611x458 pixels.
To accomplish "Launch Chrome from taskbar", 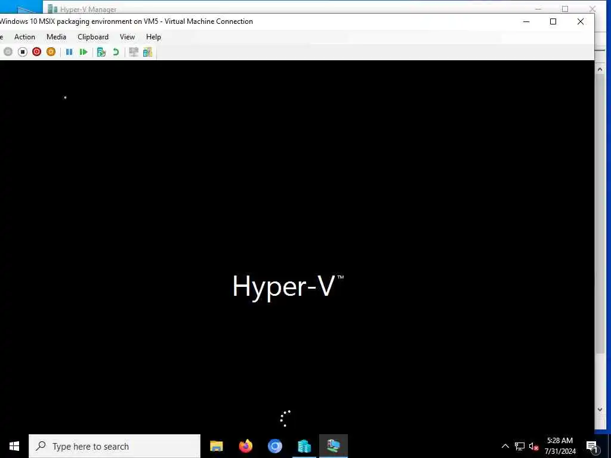I will click(x=274, y=446).
